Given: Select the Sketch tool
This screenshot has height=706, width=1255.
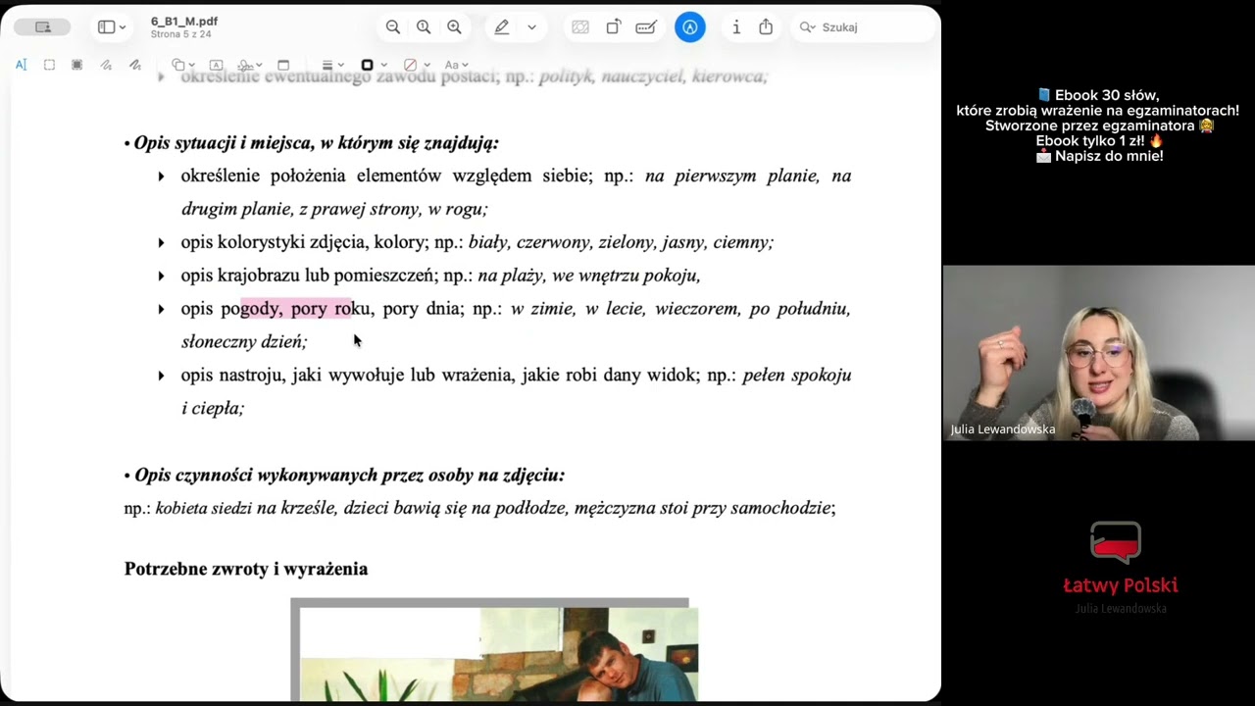Looking at the screenshot, I should coord(106,65).
